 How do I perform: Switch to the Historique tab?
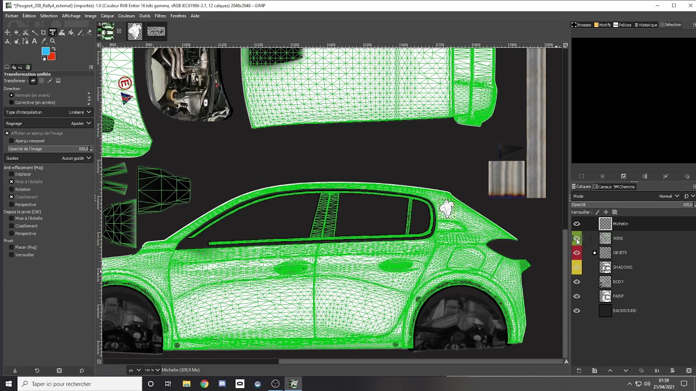[x=646, y=25]
